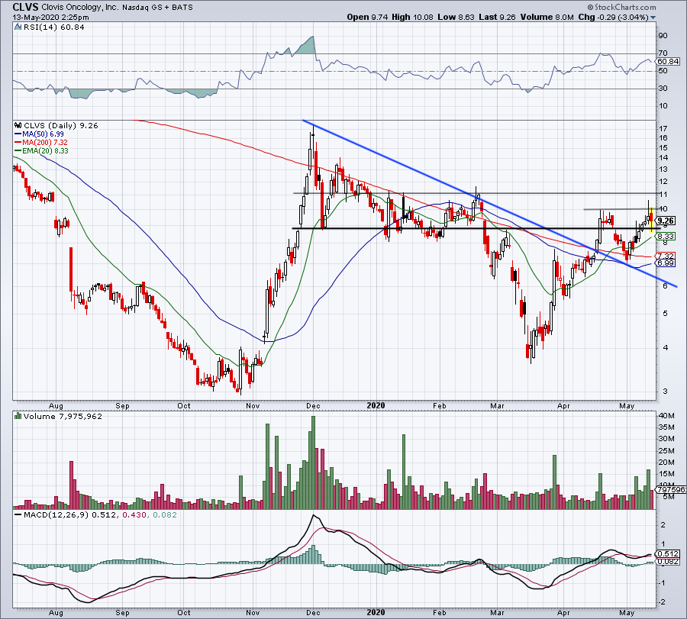Click the RSI(14) 60.84 legend text
687x619 pixels.
[54, 27]
